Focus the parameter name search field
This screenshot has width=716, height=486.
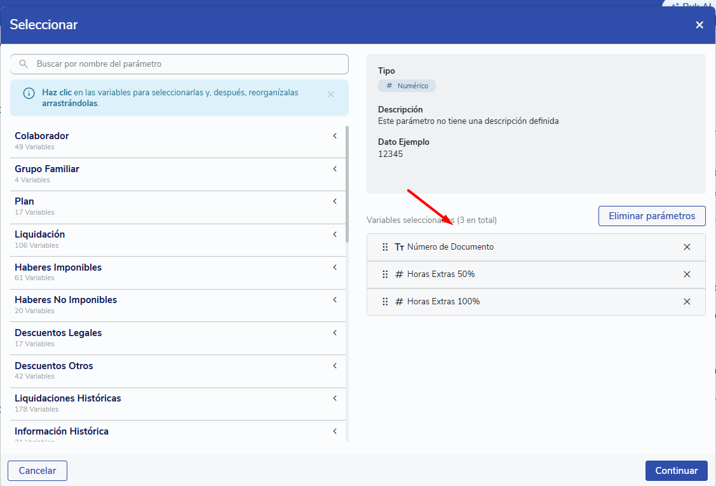pyautogui.click(x=179, y=64)
